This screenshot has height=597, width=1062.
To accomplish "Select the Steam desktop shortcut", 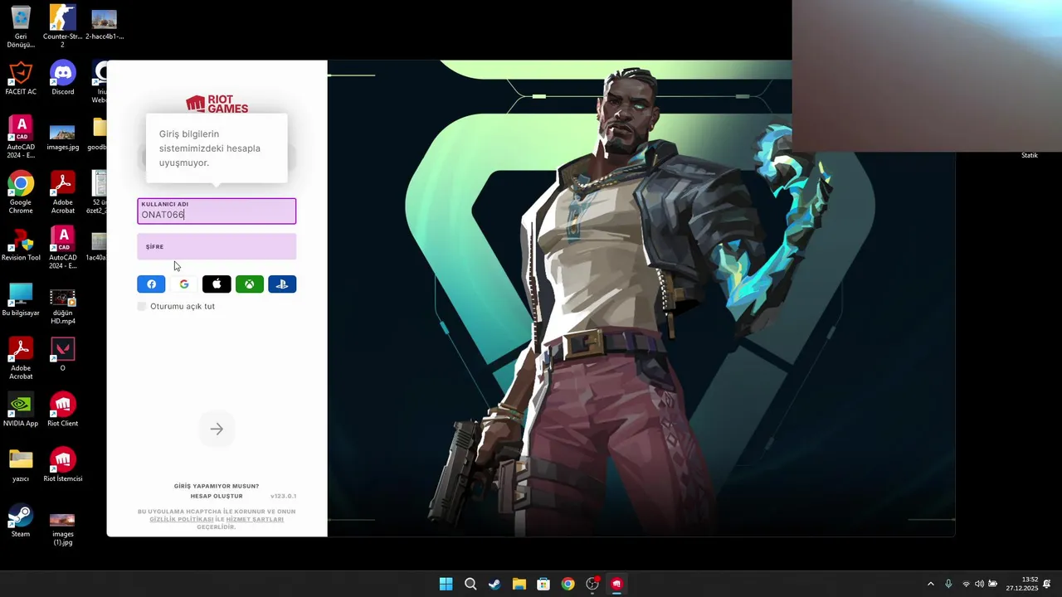I will (x=21, y=522).
